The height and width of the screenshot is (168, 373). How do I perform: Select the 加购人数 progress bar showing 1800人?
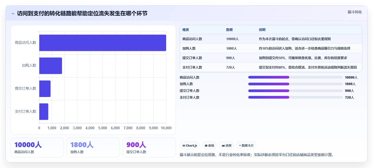coord(296,84)
